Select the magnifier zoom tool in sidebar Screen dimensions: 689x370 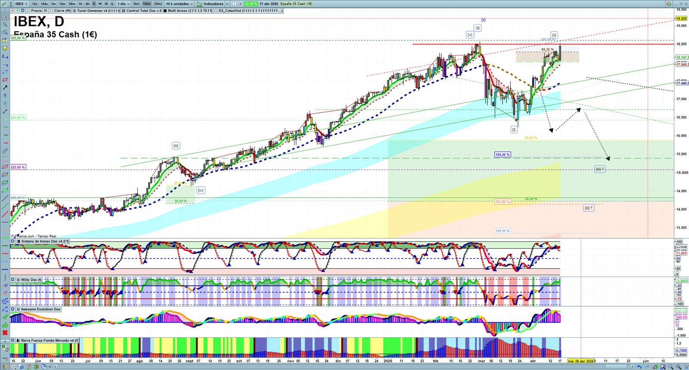[5, 25]
